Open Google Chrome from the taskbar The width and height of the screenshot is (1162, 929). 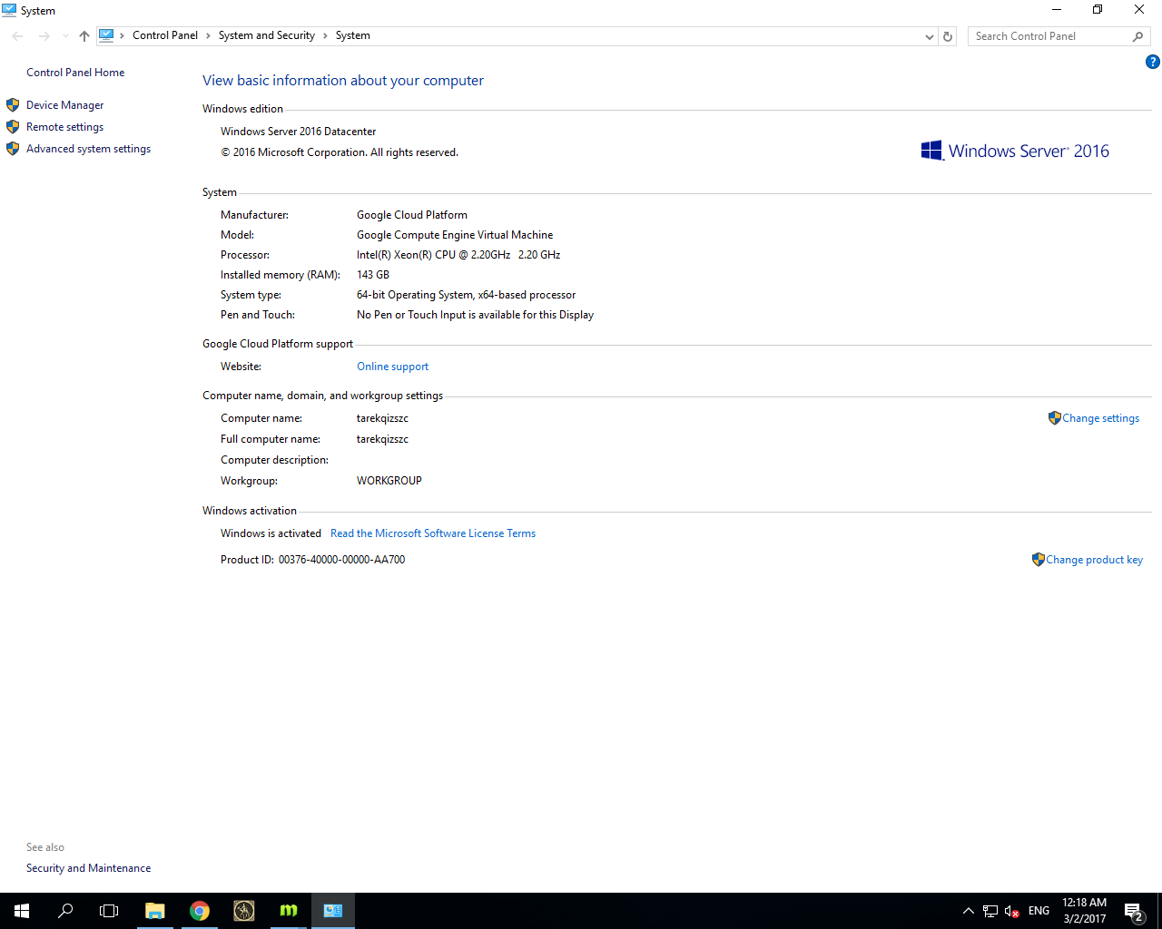coord(200,911)
